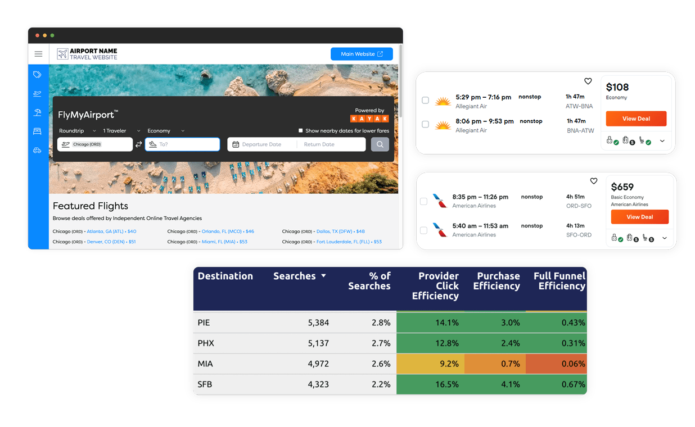695x427 pixels.
Task: Select the flights plane sidebar icon
Action: point(37,94)
